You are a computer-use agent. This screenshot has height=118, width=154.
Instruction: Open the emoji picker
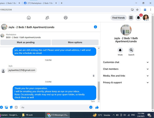[x=91, y=107]
